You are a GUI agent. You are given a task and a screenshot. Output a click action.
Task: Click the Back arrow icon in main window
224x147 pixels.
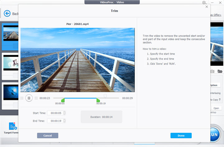[x=7, y=14]
